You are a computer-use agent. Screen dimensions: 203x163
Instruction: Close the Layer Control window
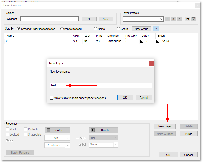click(197, 6)
